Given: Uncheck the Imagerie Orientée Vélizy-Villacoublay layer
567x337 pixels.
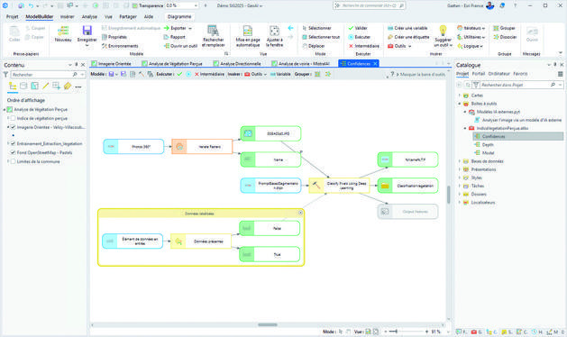Looking at the screenshot, I should [x=13, y=127].
